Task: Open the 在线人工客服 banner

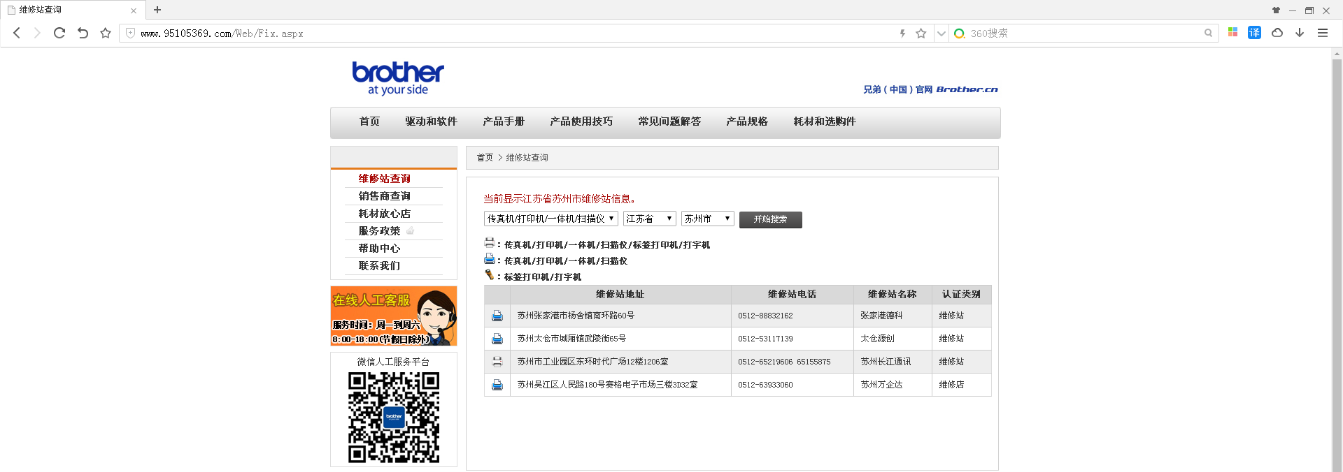Action: [394, 316]
